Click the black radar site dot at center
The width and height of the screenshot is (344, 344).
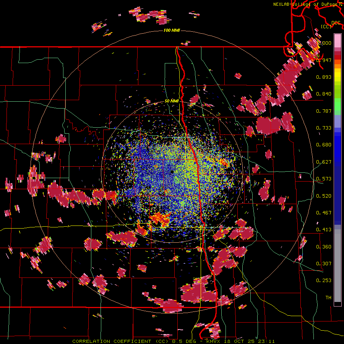pyautogui.click(x=172, y=172)
